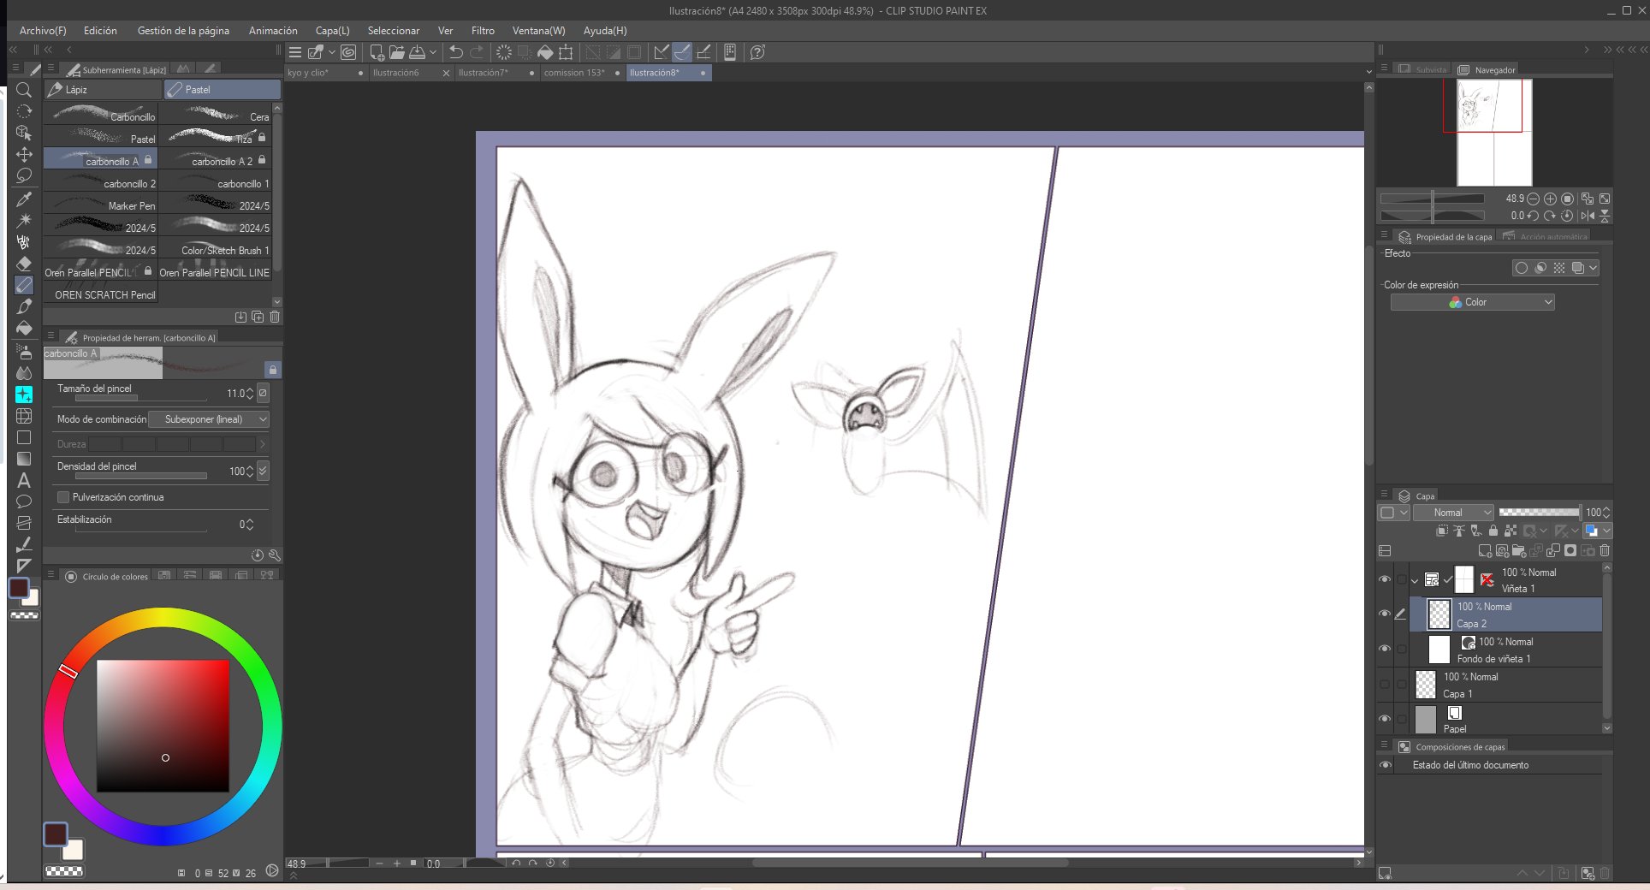Delete sub tool with trash icon
Screen dimensions: 1650x890
[275, 317]
